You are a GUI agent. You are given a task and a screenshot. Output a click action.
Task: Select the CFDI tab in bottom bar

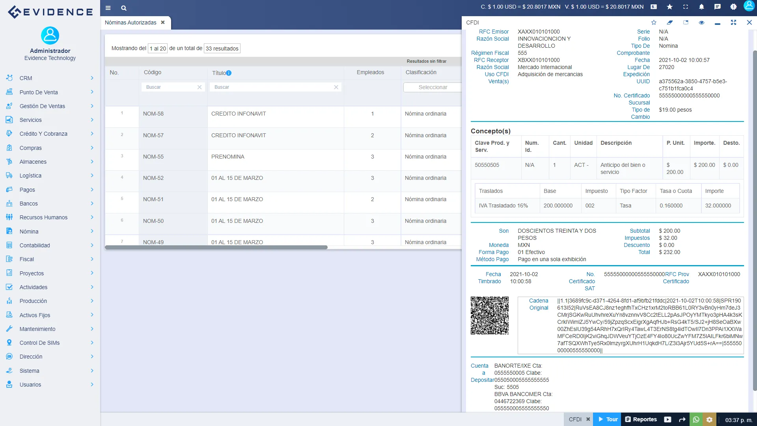click(575, 419)
